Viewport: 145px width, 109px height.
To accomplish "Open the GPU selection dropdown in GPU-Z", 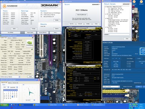I will tap(10, 77).
